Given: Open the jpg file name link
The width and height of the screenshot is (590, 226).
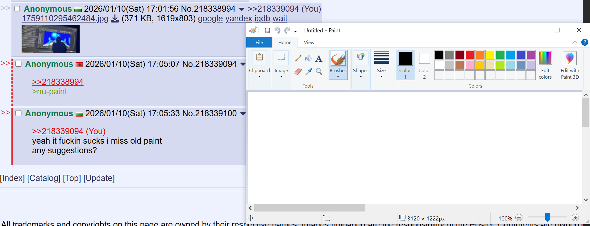Looking at the screenshot, I should pyautogui.click(x=65, y=18).
